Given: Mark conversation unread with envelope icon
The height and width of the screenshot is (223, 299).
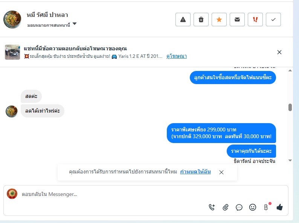Looking at the screenshot, I should [237, 20].
